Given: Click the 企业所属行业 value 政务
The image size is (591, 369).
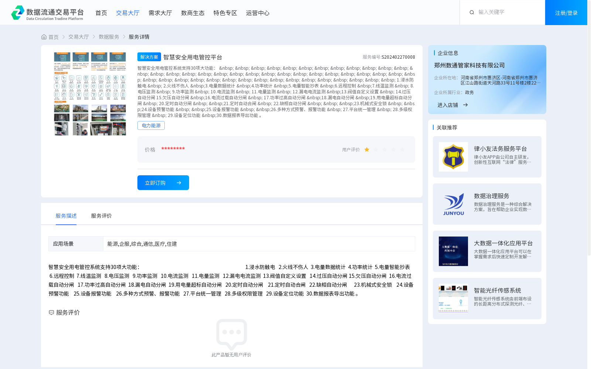Looking at the screenshot, I should tap(469, 93).
